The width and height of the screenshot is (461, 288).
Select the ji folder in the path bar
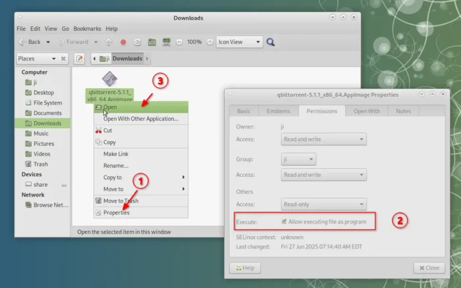pyautogui.click(x=104, y=59)
